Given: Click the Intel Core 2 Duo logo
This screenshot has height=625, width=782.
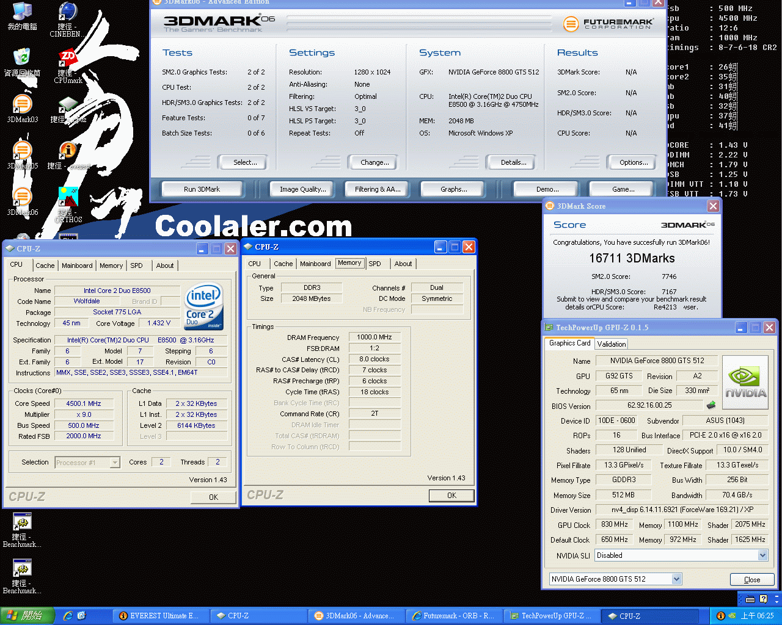Looking at the screenshot, I should pyautogui.click(x=203, y=306).
